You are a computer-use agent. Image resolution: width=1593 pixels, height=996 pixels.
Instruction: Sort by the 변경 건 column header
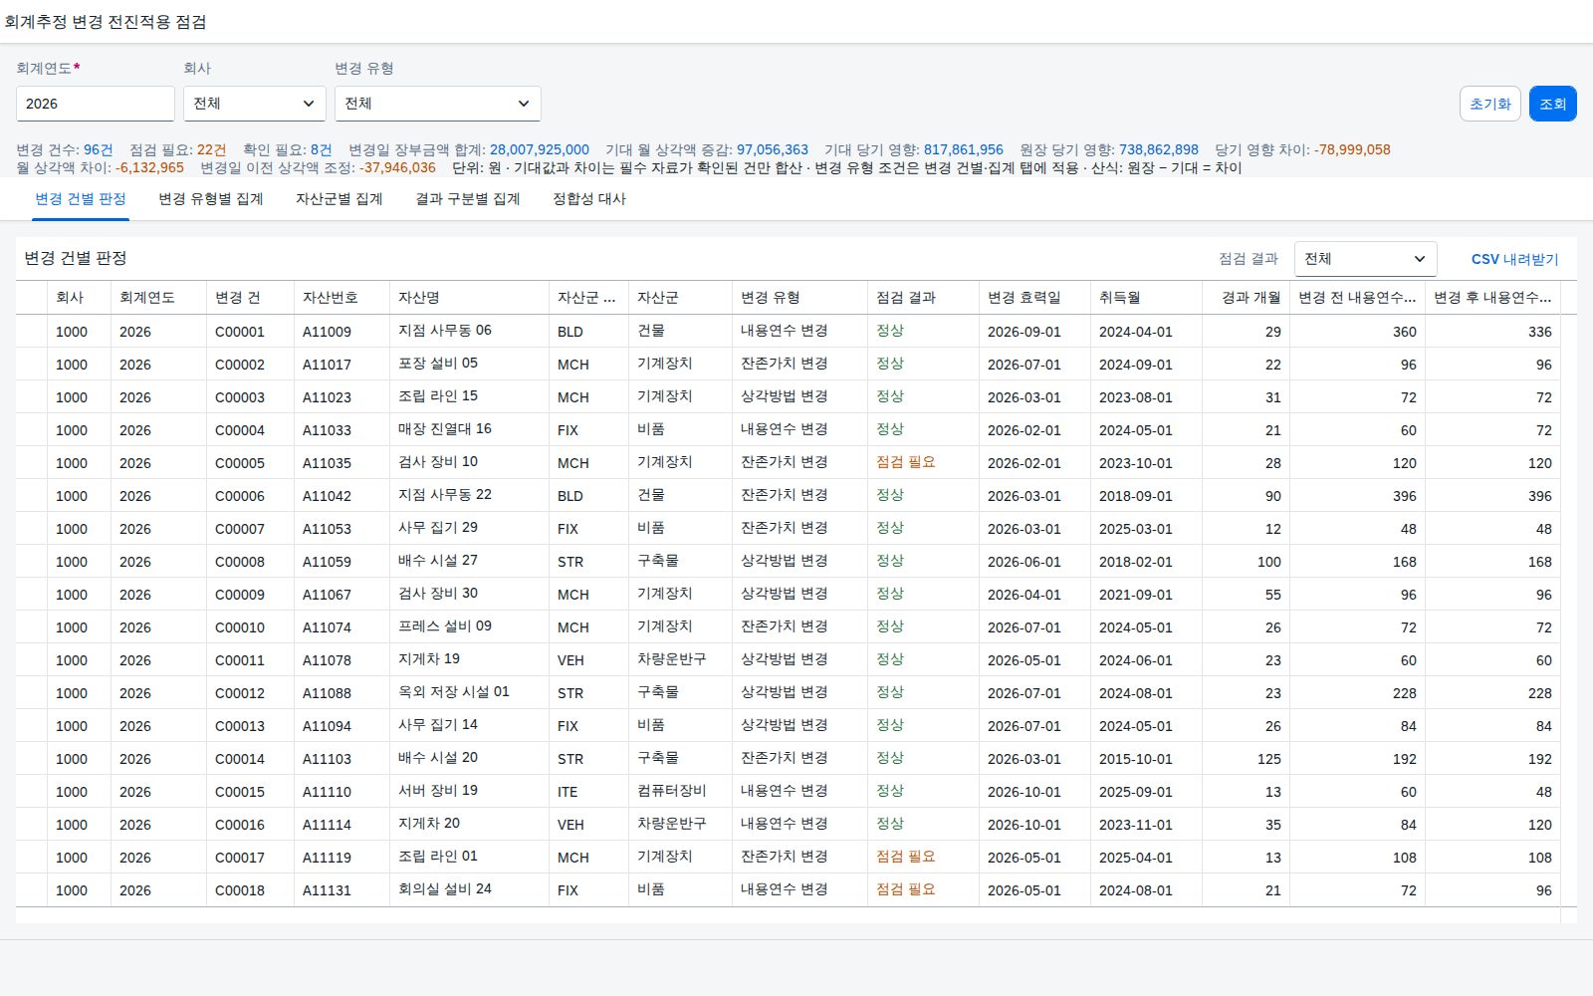coord(251,298)
